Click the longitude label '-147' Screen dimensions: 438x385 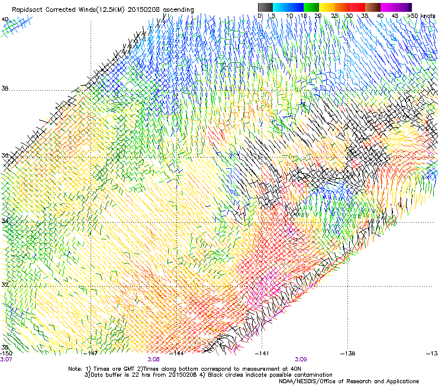(x=91, y=354)
